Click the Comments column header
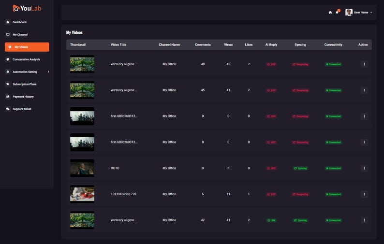The image size is (384, 244). click(x=203, y=44)
